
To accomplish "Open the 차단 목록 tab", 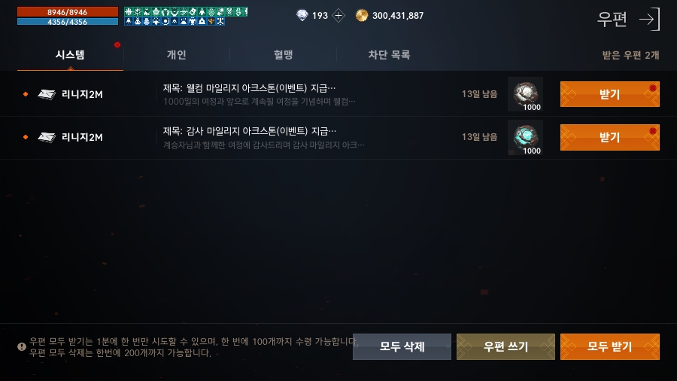I will point(389,55).
